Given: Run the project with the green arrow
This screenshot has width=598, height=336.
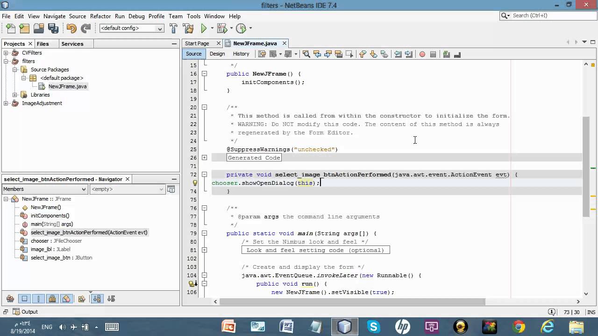Looking at the screenshot, I should click(204, 28).
